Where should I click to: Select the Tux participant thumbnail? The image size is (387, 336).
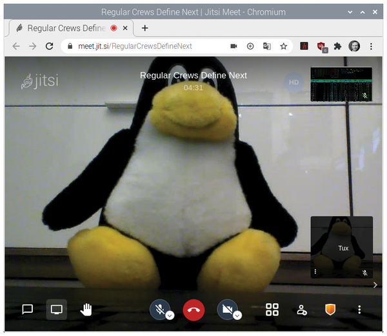[x=342, y=247]
